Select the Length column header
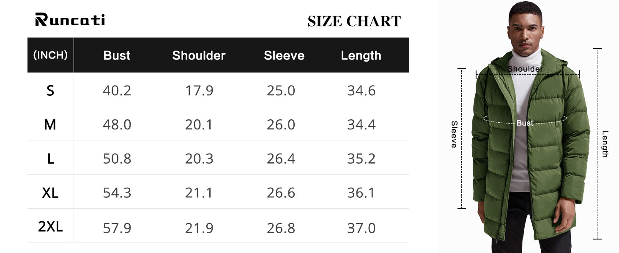Viewport: 619px width, 253px height. coord(361,56)
